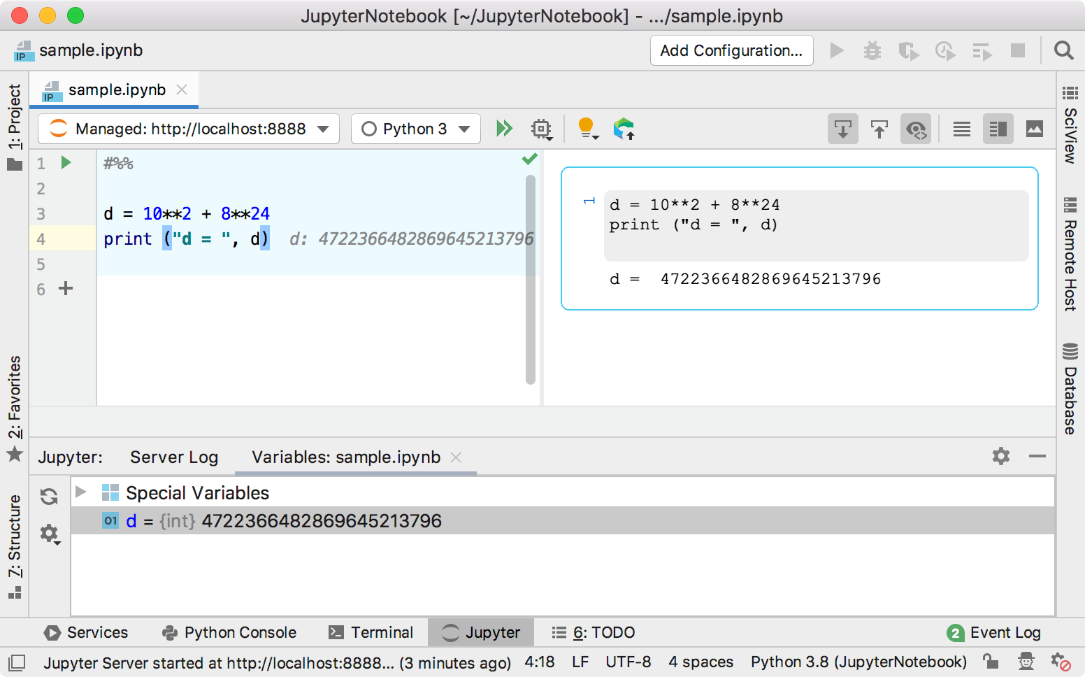1085x677 pixels.
Task: Click sample.ipynb in the navigation bar
Action: tap(78, 50)
